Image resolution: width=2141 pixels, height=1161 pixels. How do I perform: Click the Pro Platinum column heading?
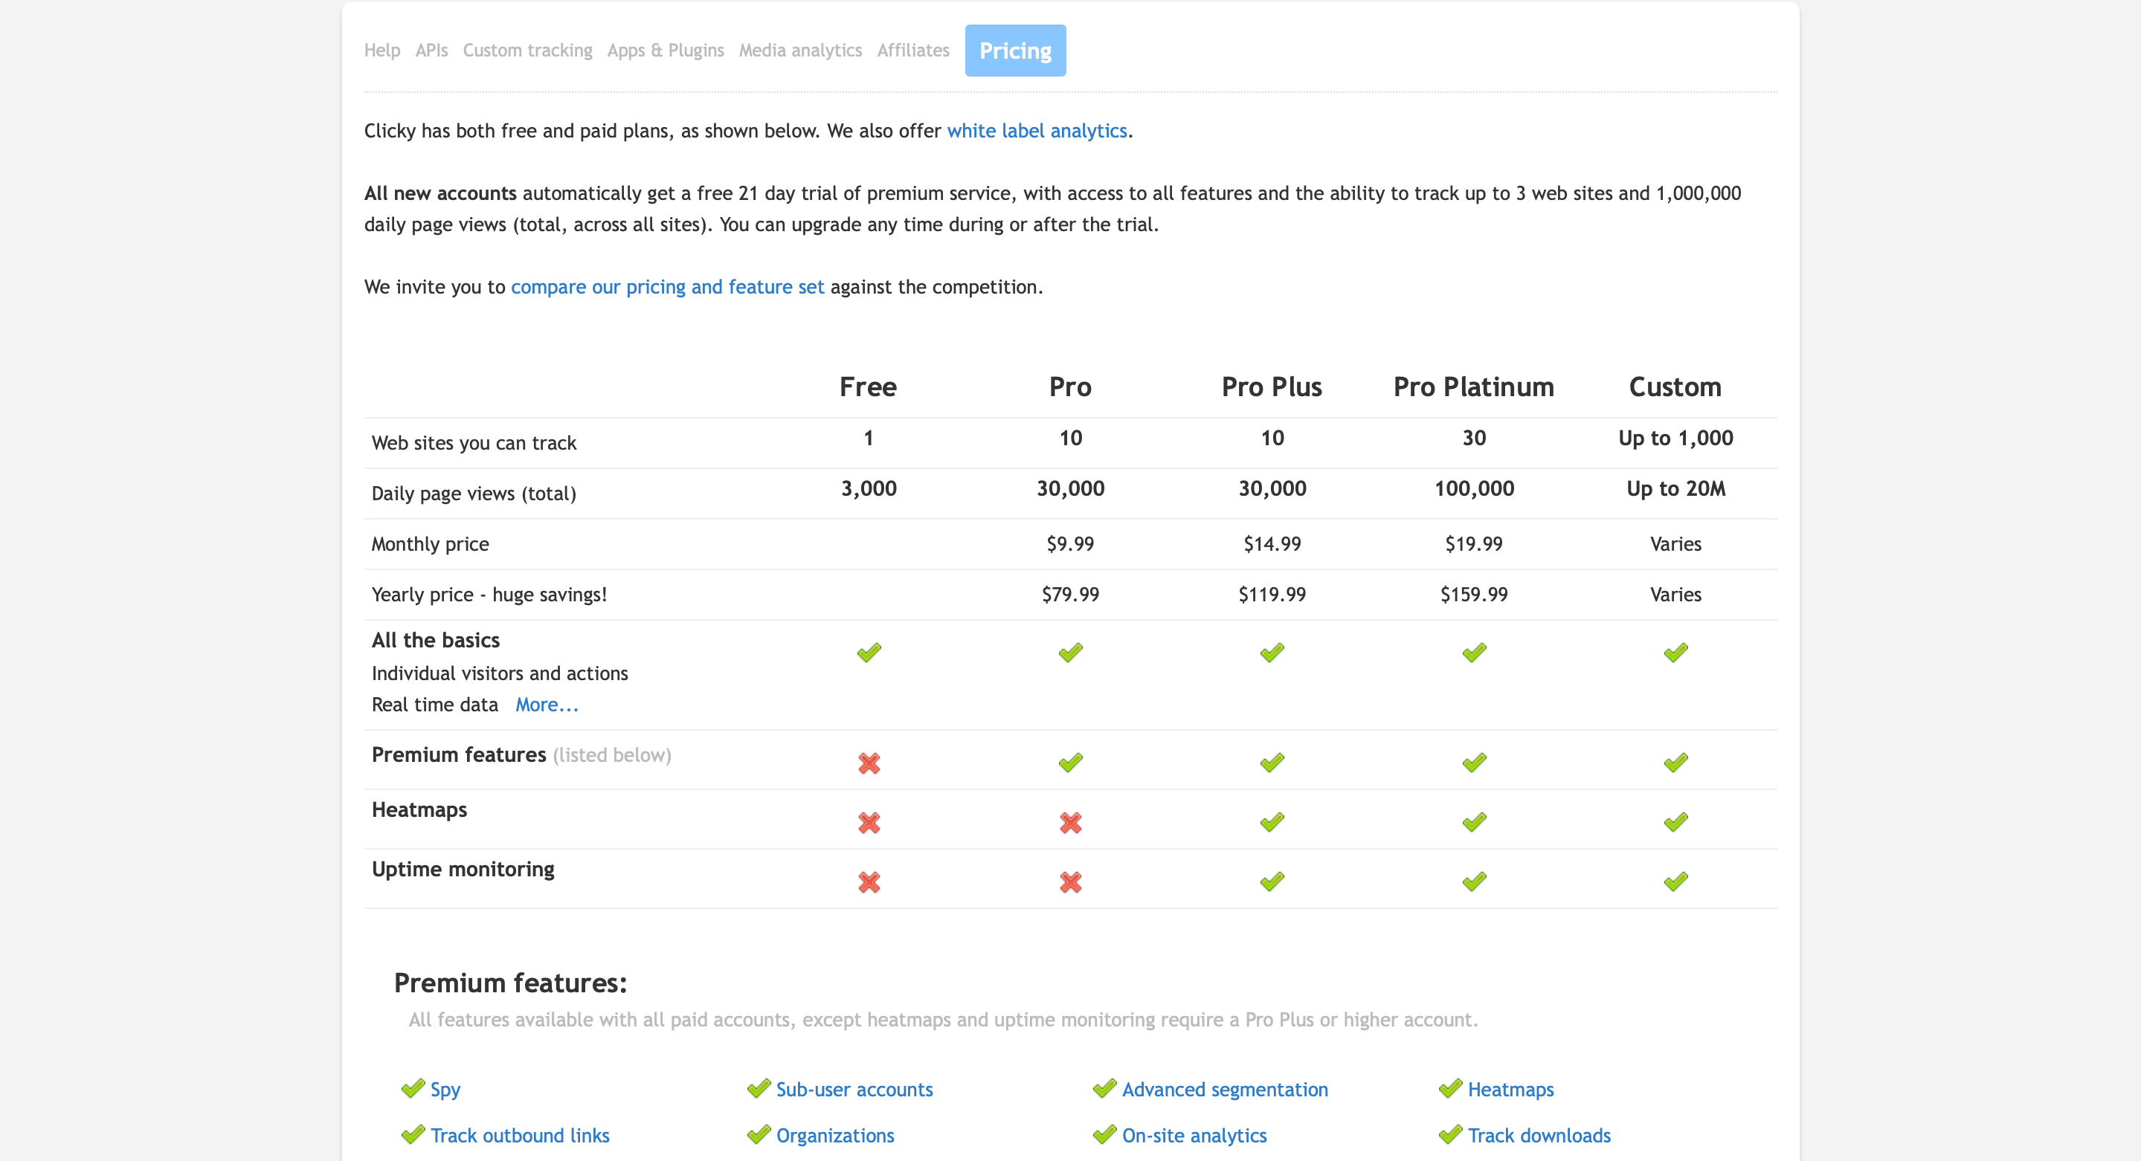click(1474, 387)
